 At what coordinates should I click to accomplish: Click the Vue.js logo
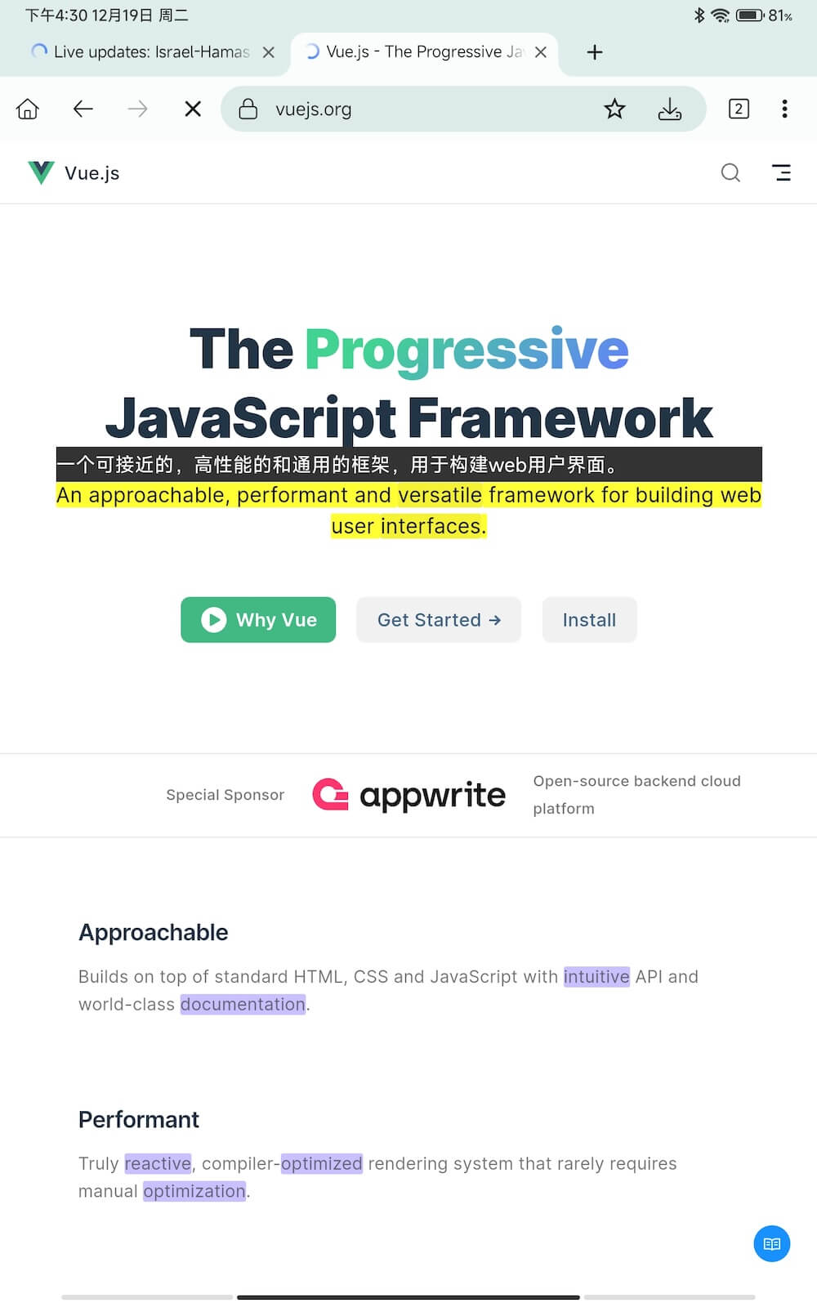point(74,172)
